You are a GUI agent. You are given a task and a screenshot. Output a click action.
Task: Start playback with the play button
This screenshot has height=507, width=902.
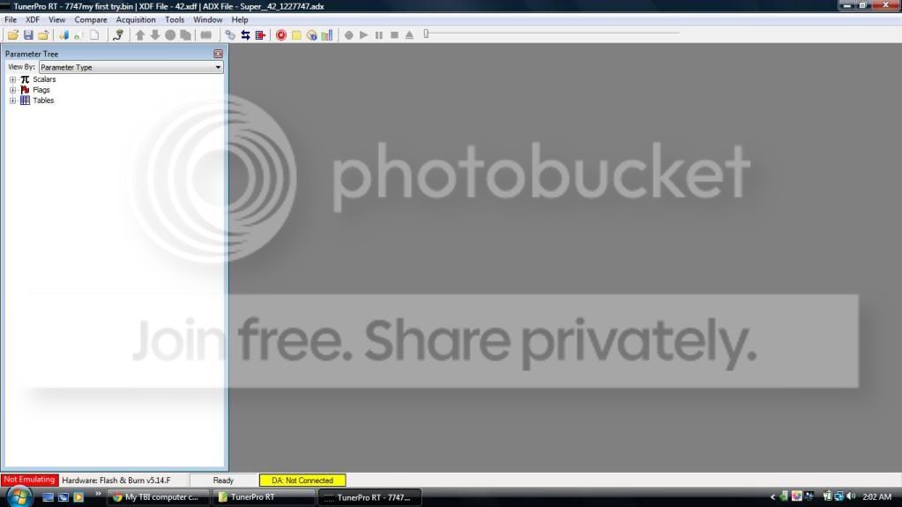pos(363,35)
